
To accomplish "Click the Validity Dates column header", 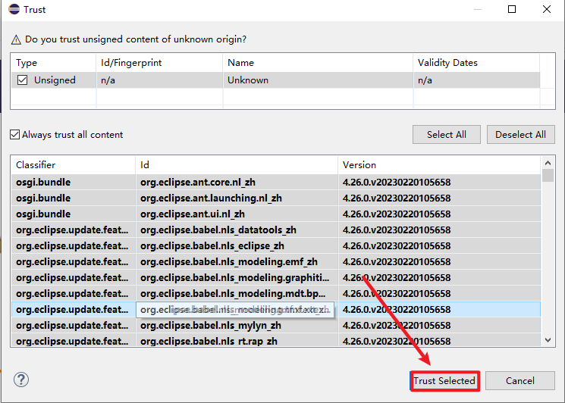I will pyautogui.click(x=476, y=63).
